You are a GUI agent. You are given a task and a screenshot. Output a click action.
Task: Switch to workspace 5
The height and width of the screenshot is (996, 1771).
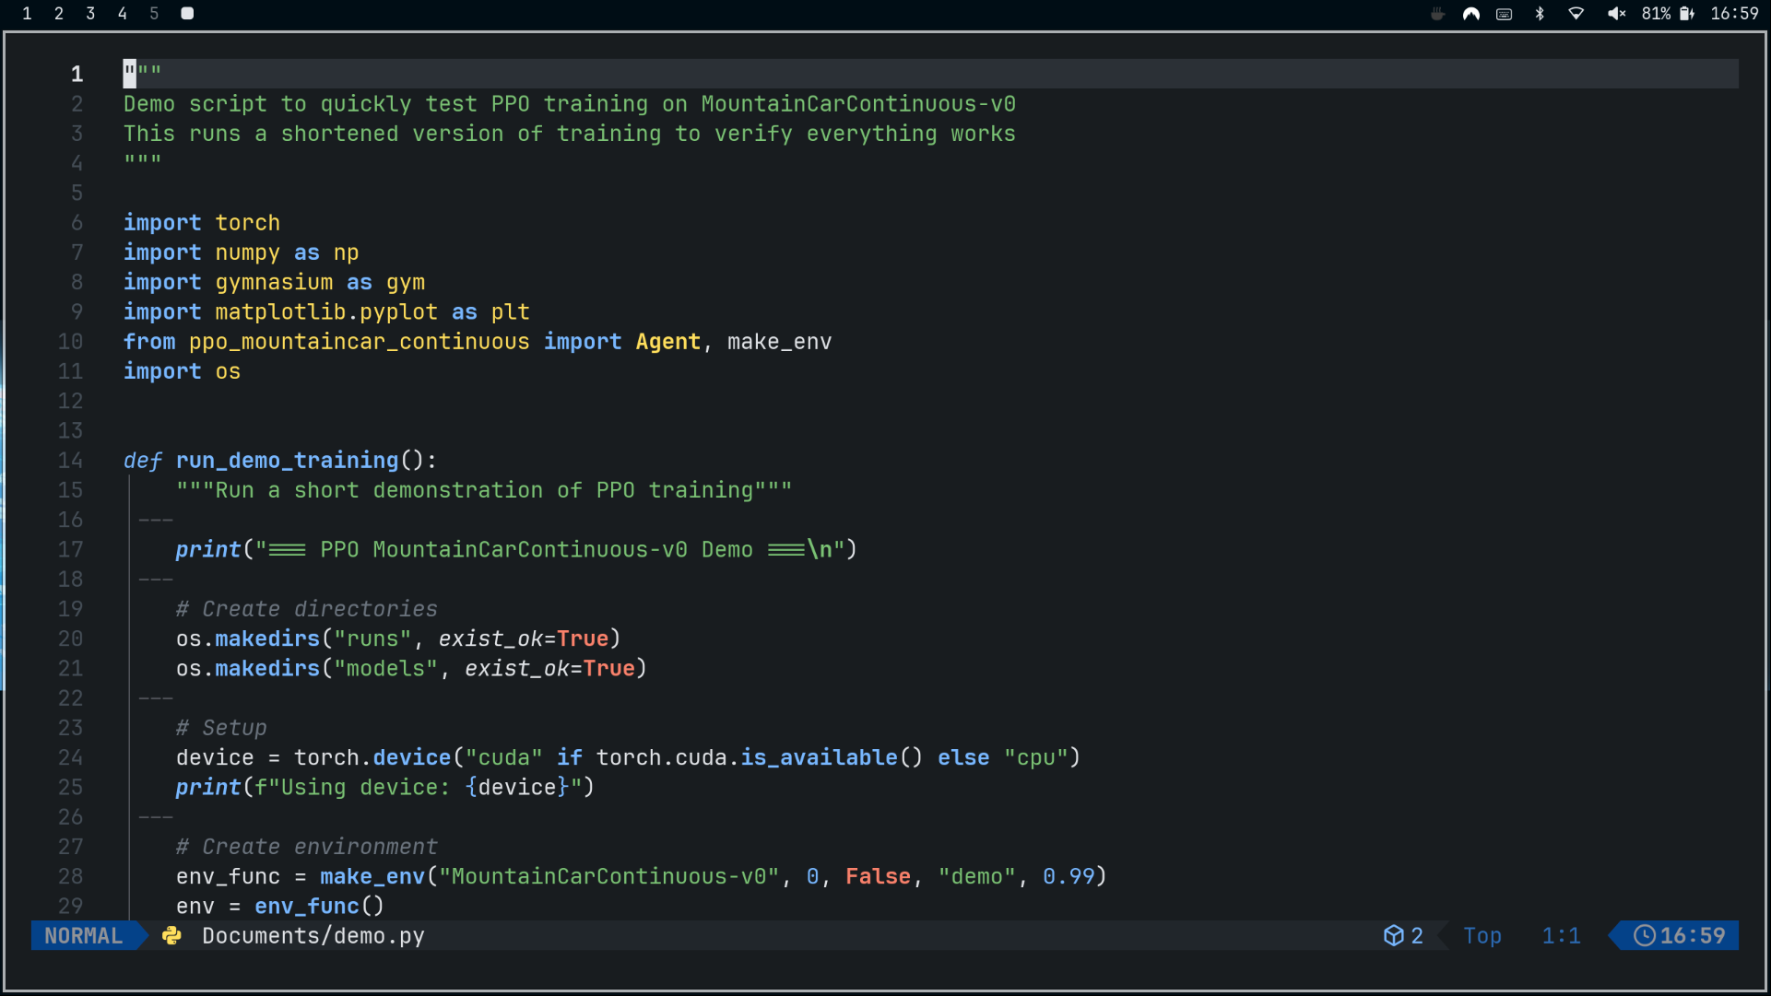tap(154, 14)
